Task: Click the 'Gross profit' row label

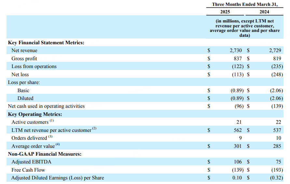Action: (x=24, y=59)
